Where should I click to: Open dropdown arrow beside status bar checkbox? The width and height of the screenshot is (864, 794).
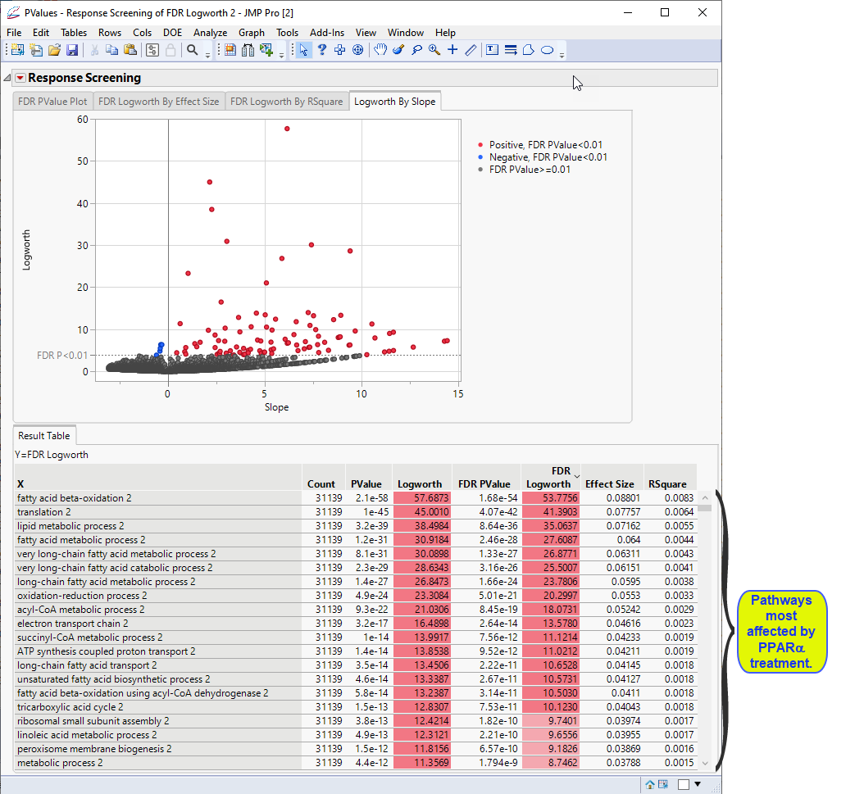tap(698, 784)
